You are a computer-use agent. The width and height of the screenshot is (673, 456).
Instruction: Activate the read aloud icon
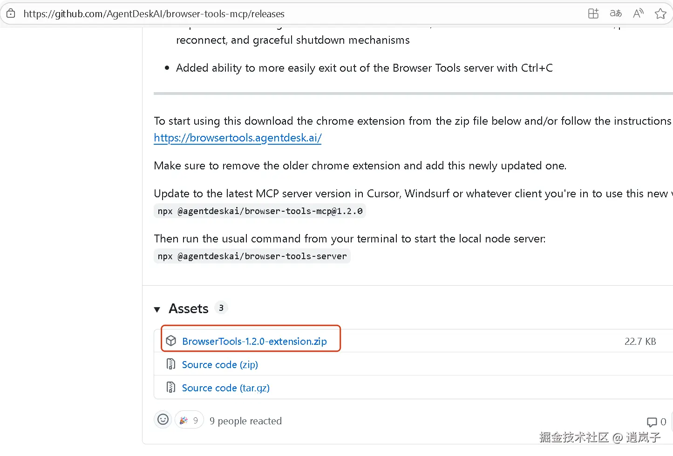638,13
